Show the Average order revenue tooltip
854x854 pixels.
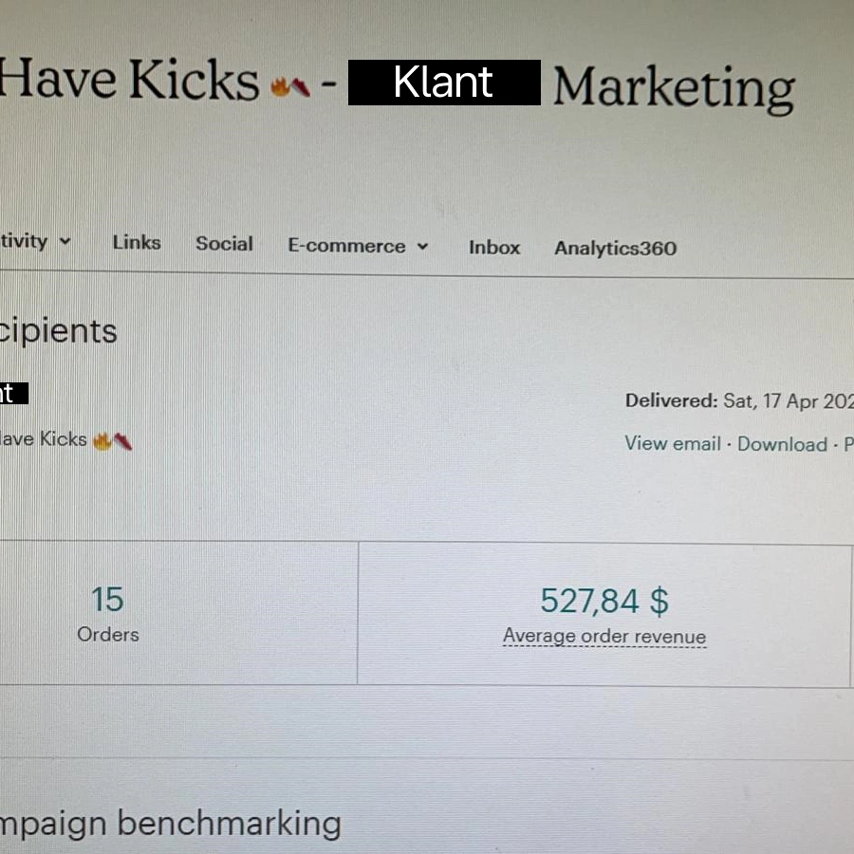603,636
